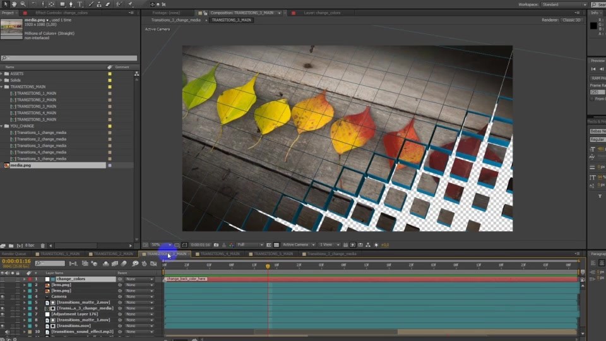This screenshot has width=606, height=341.
Task: Switch to TRANSITIONS_2_MAIN timeline tab
Action: [x=113, y=254]
